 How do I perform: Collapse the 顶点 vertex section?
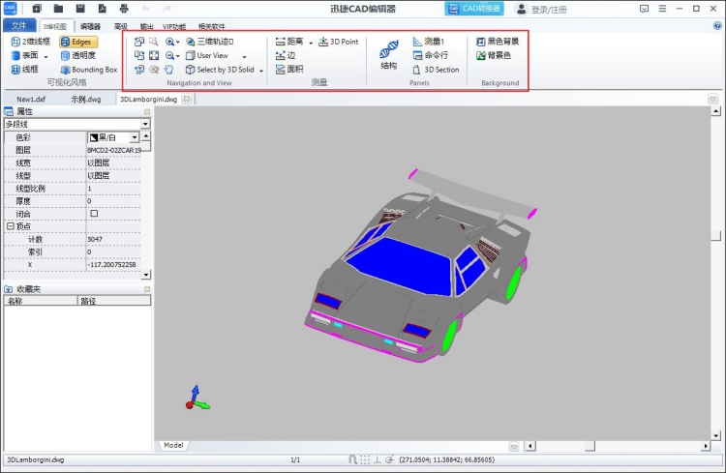pos(10,226)
